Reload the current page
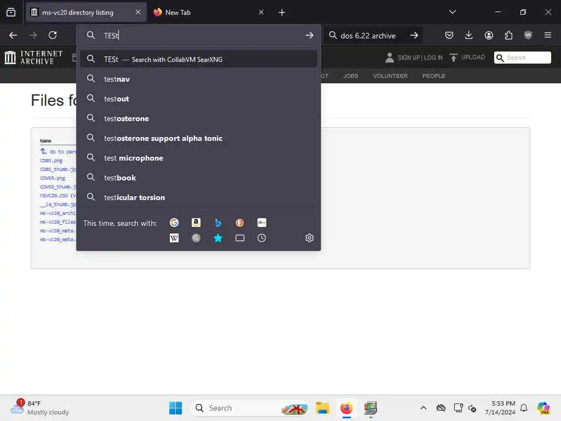Viewport: 561px width, 421px height. (x=53, y=35)
